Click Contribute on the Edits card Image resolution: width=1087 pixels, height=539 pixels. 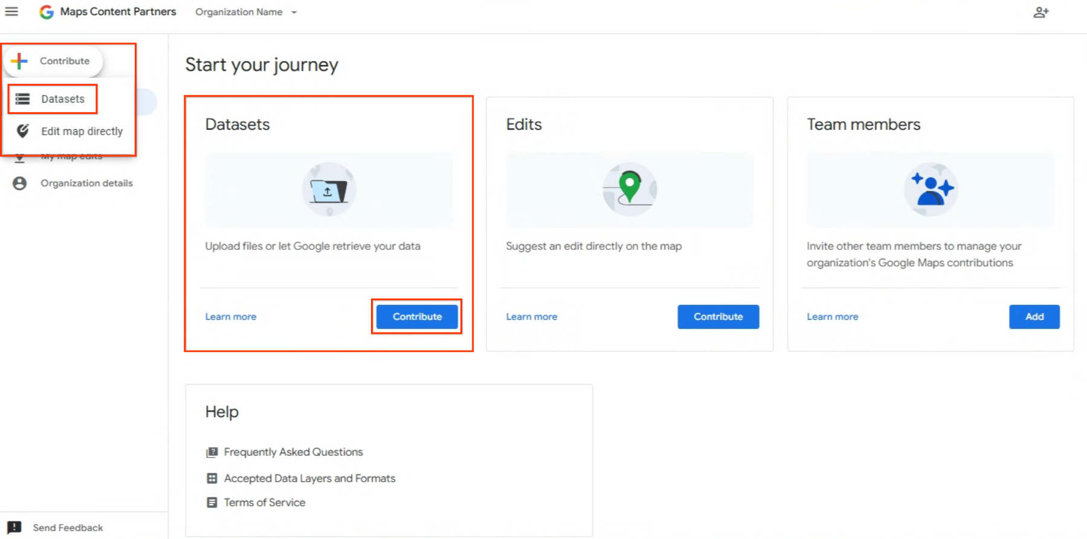point(718,316)
